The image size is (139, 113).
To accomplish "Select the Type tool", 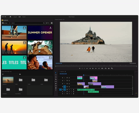I will click(x=56, y=90).
